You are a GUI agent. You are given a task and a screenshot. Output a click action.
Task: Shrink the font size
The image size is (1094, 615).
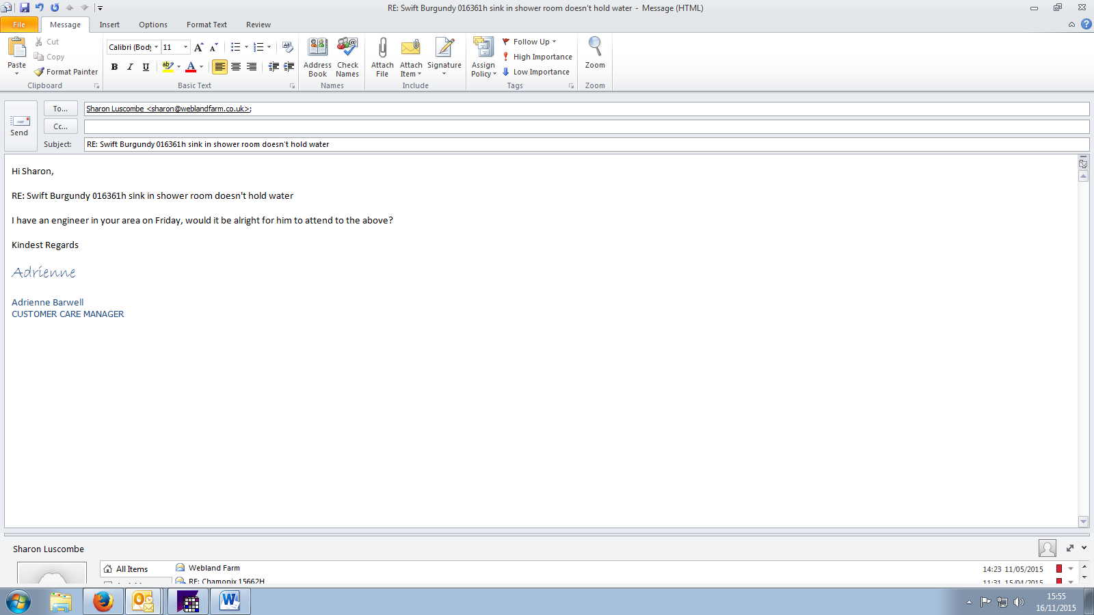tap(213, 47)
